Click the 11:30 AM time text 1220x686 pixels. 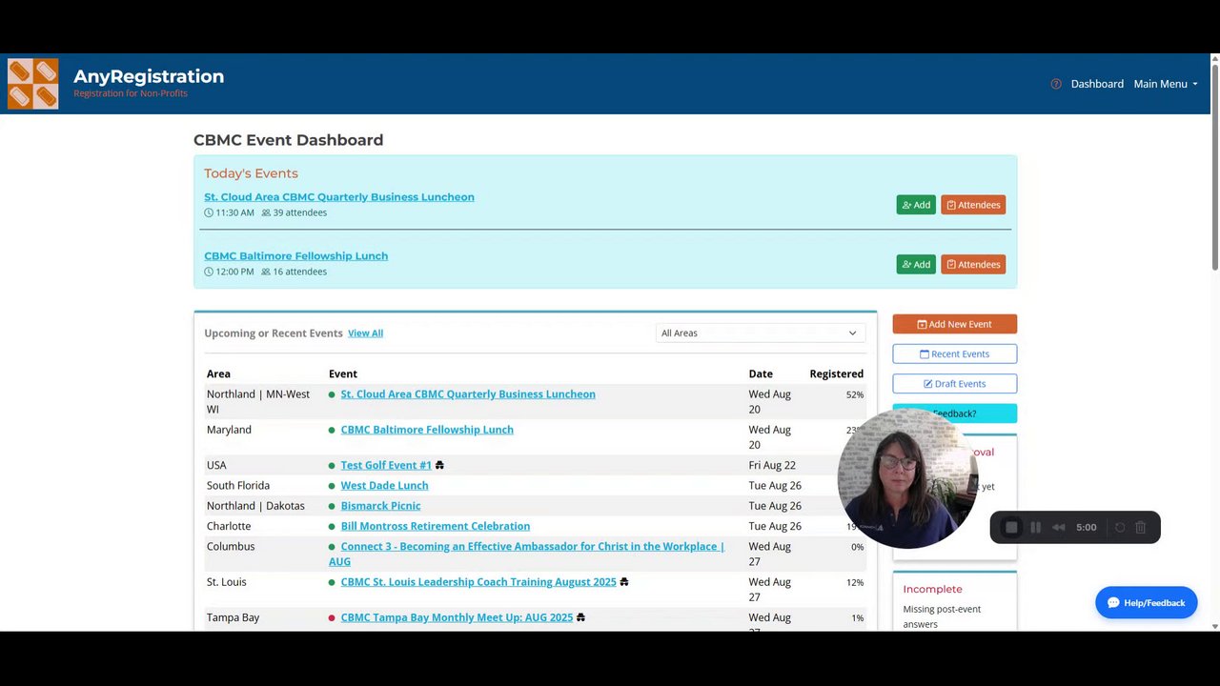234,212
